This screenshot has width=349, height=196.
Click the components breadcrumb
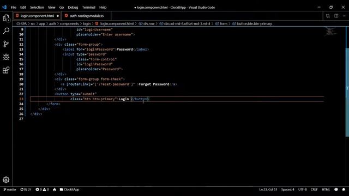tap(69, 23)
